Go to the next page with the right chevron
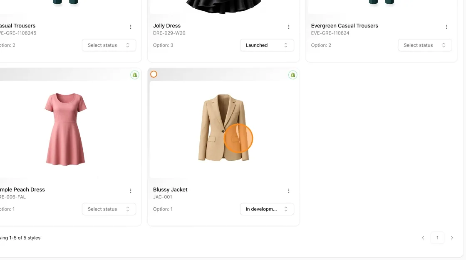 click(452, 238)
